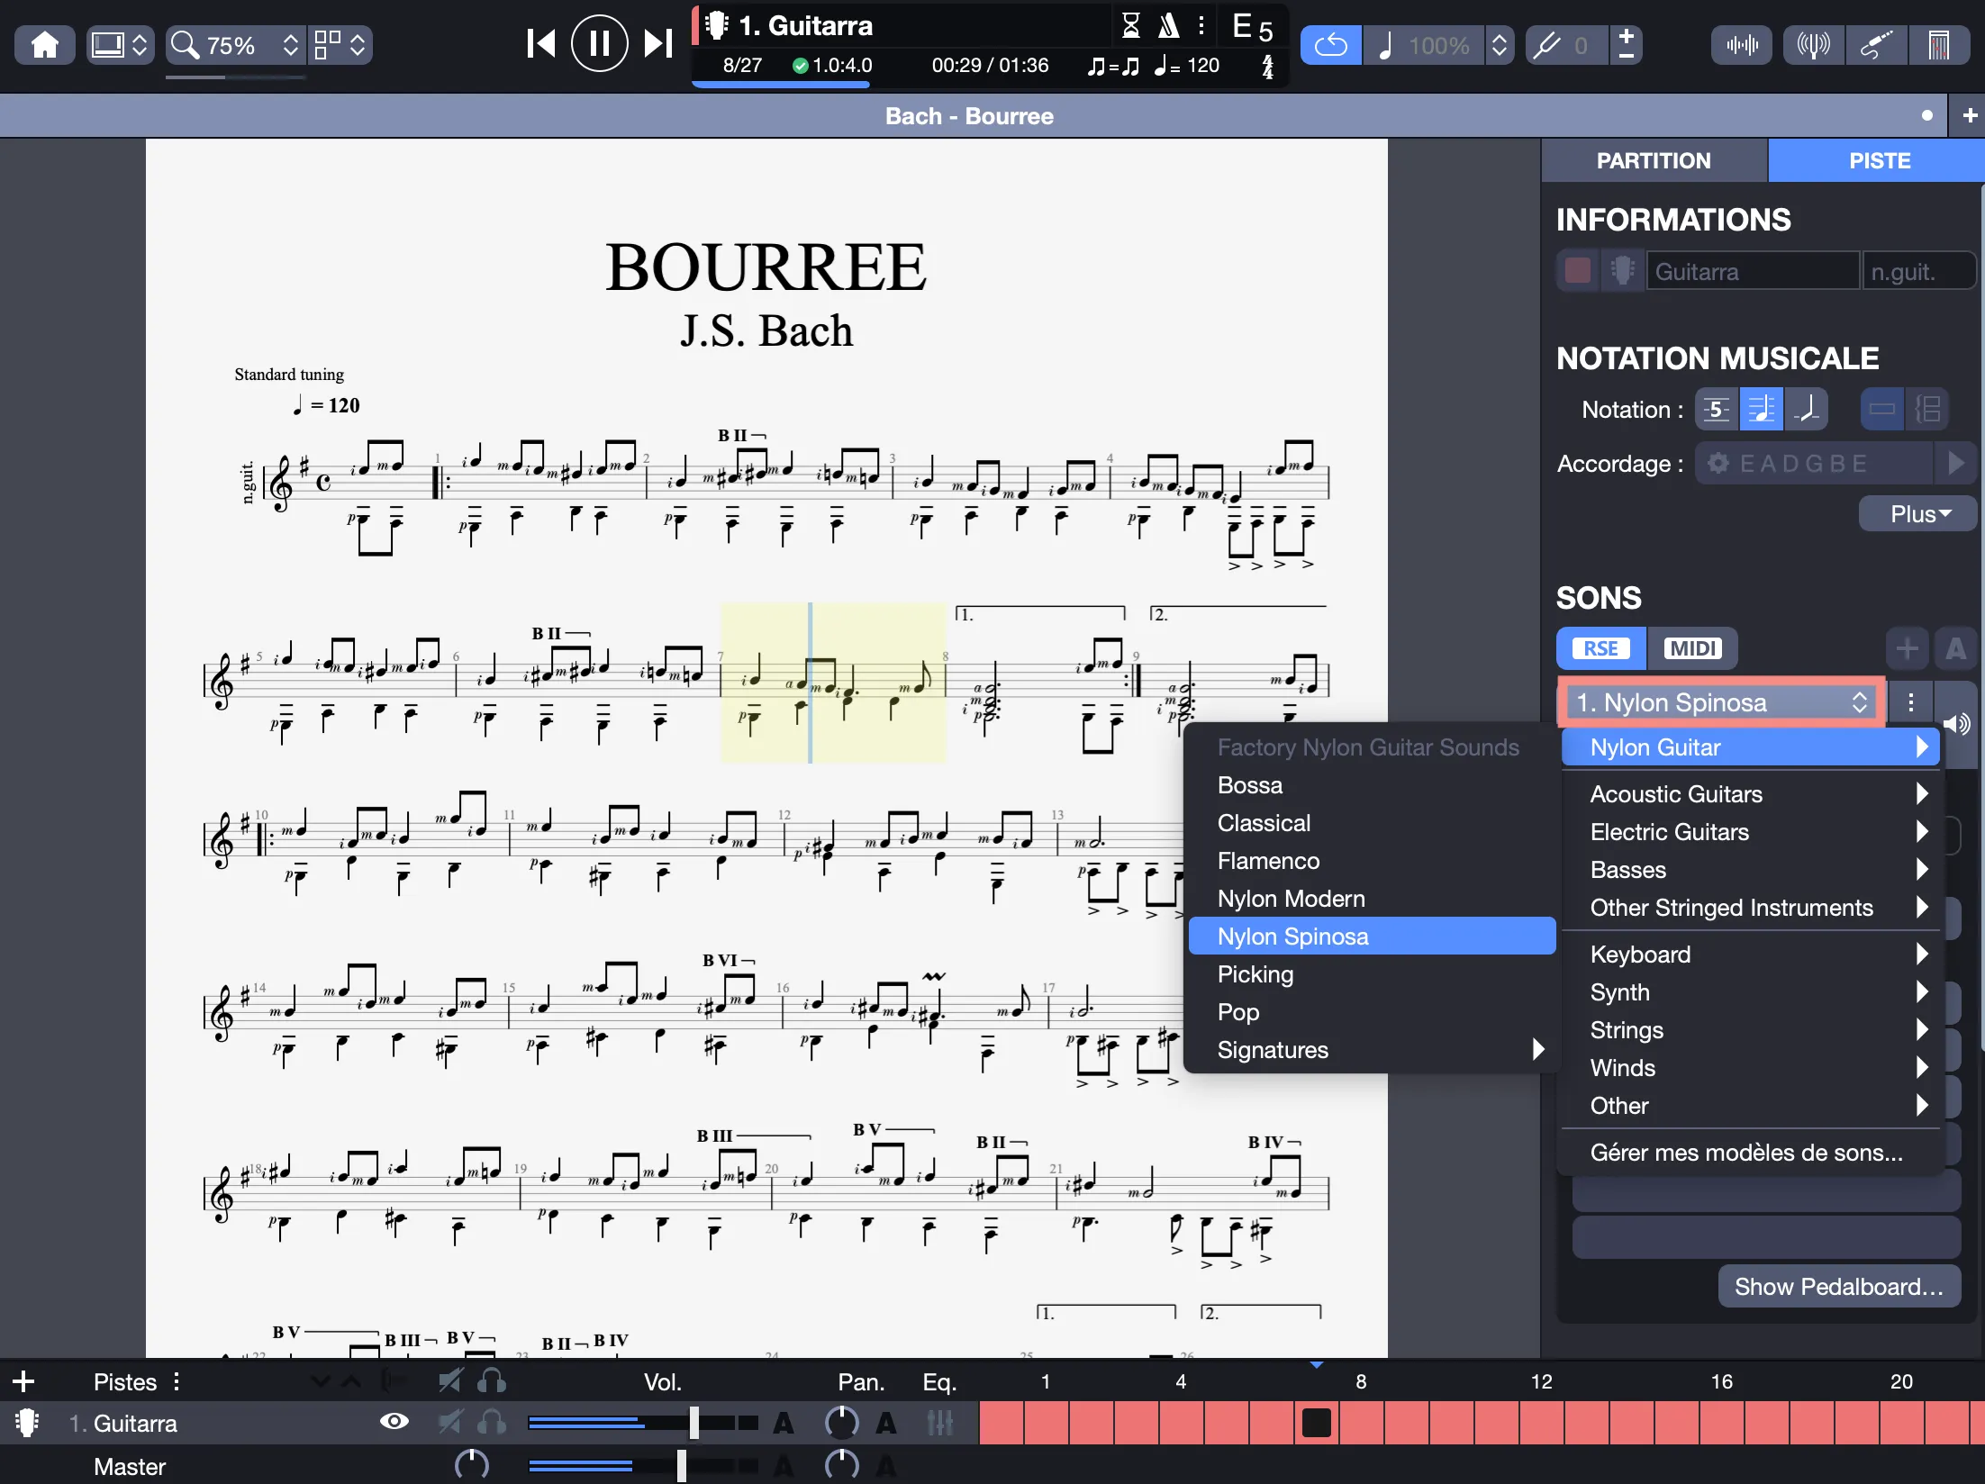The height and width of the screenshot is (1484, 1985).
Task: Open the 100% speed stepper
Action: (1500, 45)
